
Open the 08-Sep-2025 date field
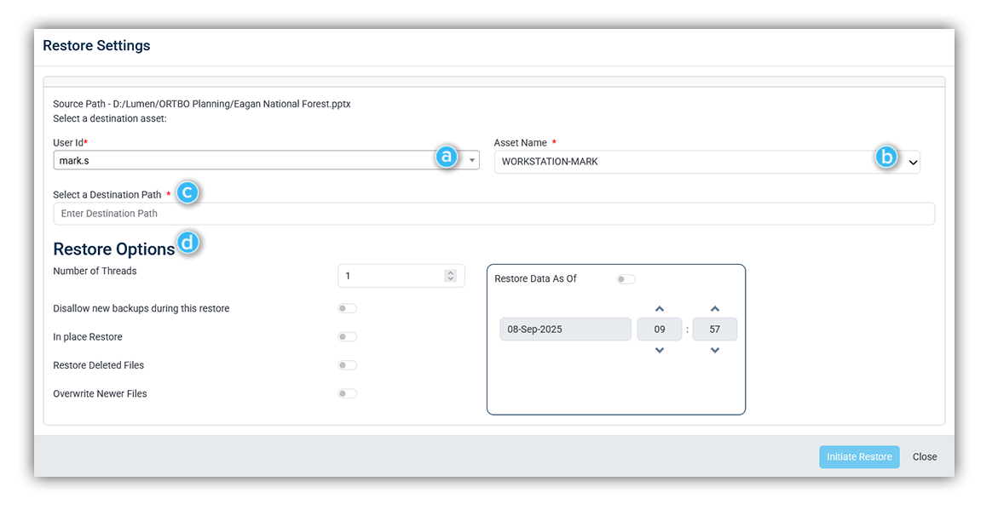565,329
